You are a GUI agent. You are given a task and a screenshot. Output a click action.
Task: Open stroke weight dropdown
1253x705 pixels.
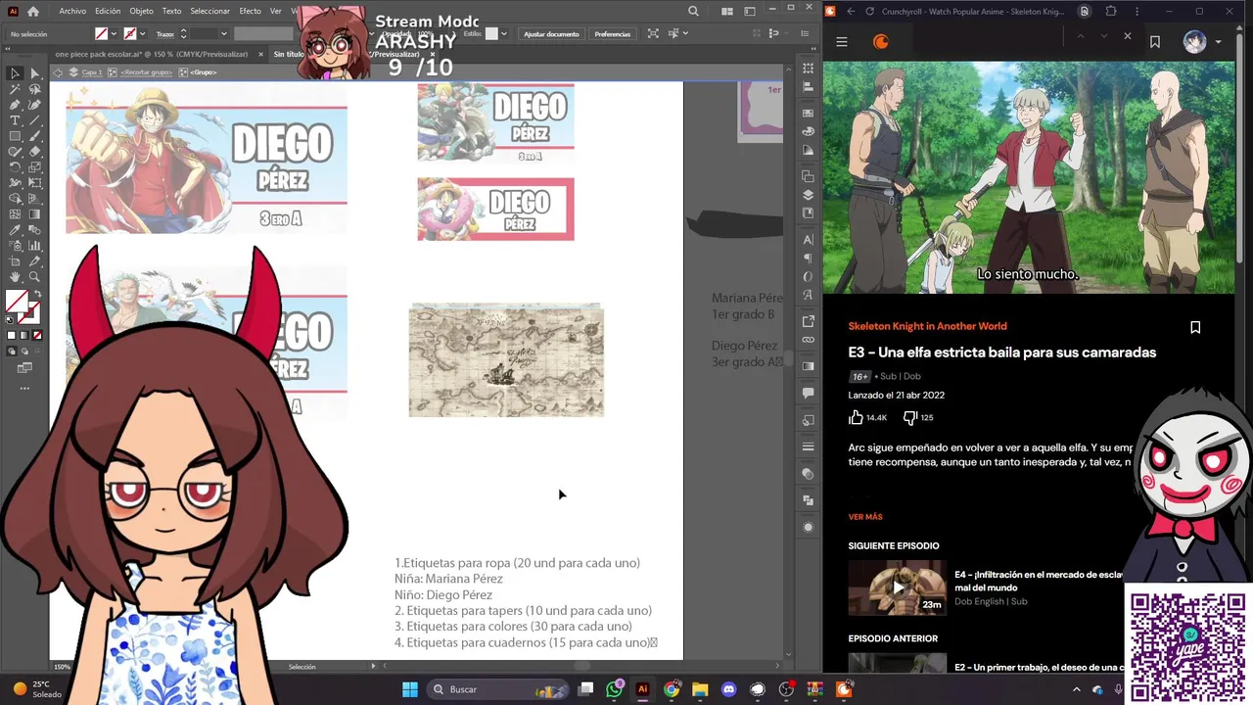click(x=224, y=33)
